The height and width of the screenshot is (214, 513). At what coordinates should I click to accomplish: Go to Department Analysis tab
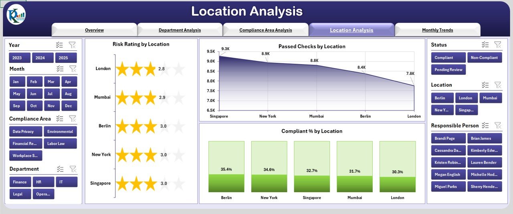click(x=180, y=30)
